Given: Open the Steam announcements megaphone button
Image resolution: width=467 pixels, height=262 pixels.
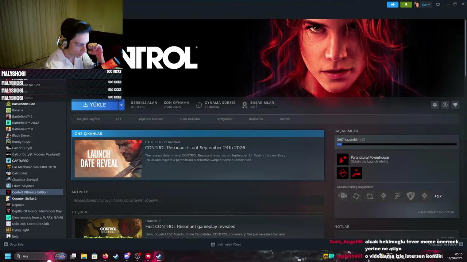Looking at the screenshot, I should click(x=393, y=5).
